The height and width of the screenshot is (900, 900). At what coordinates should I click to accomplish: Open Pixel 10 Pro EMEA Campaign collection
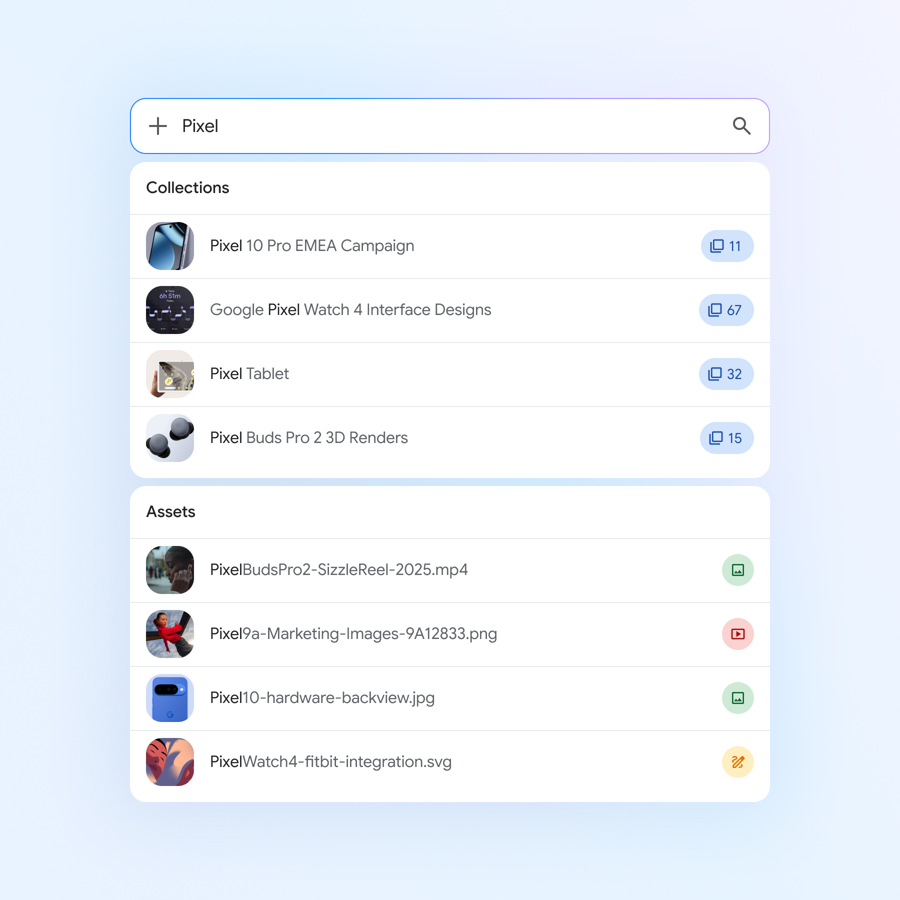450,246
